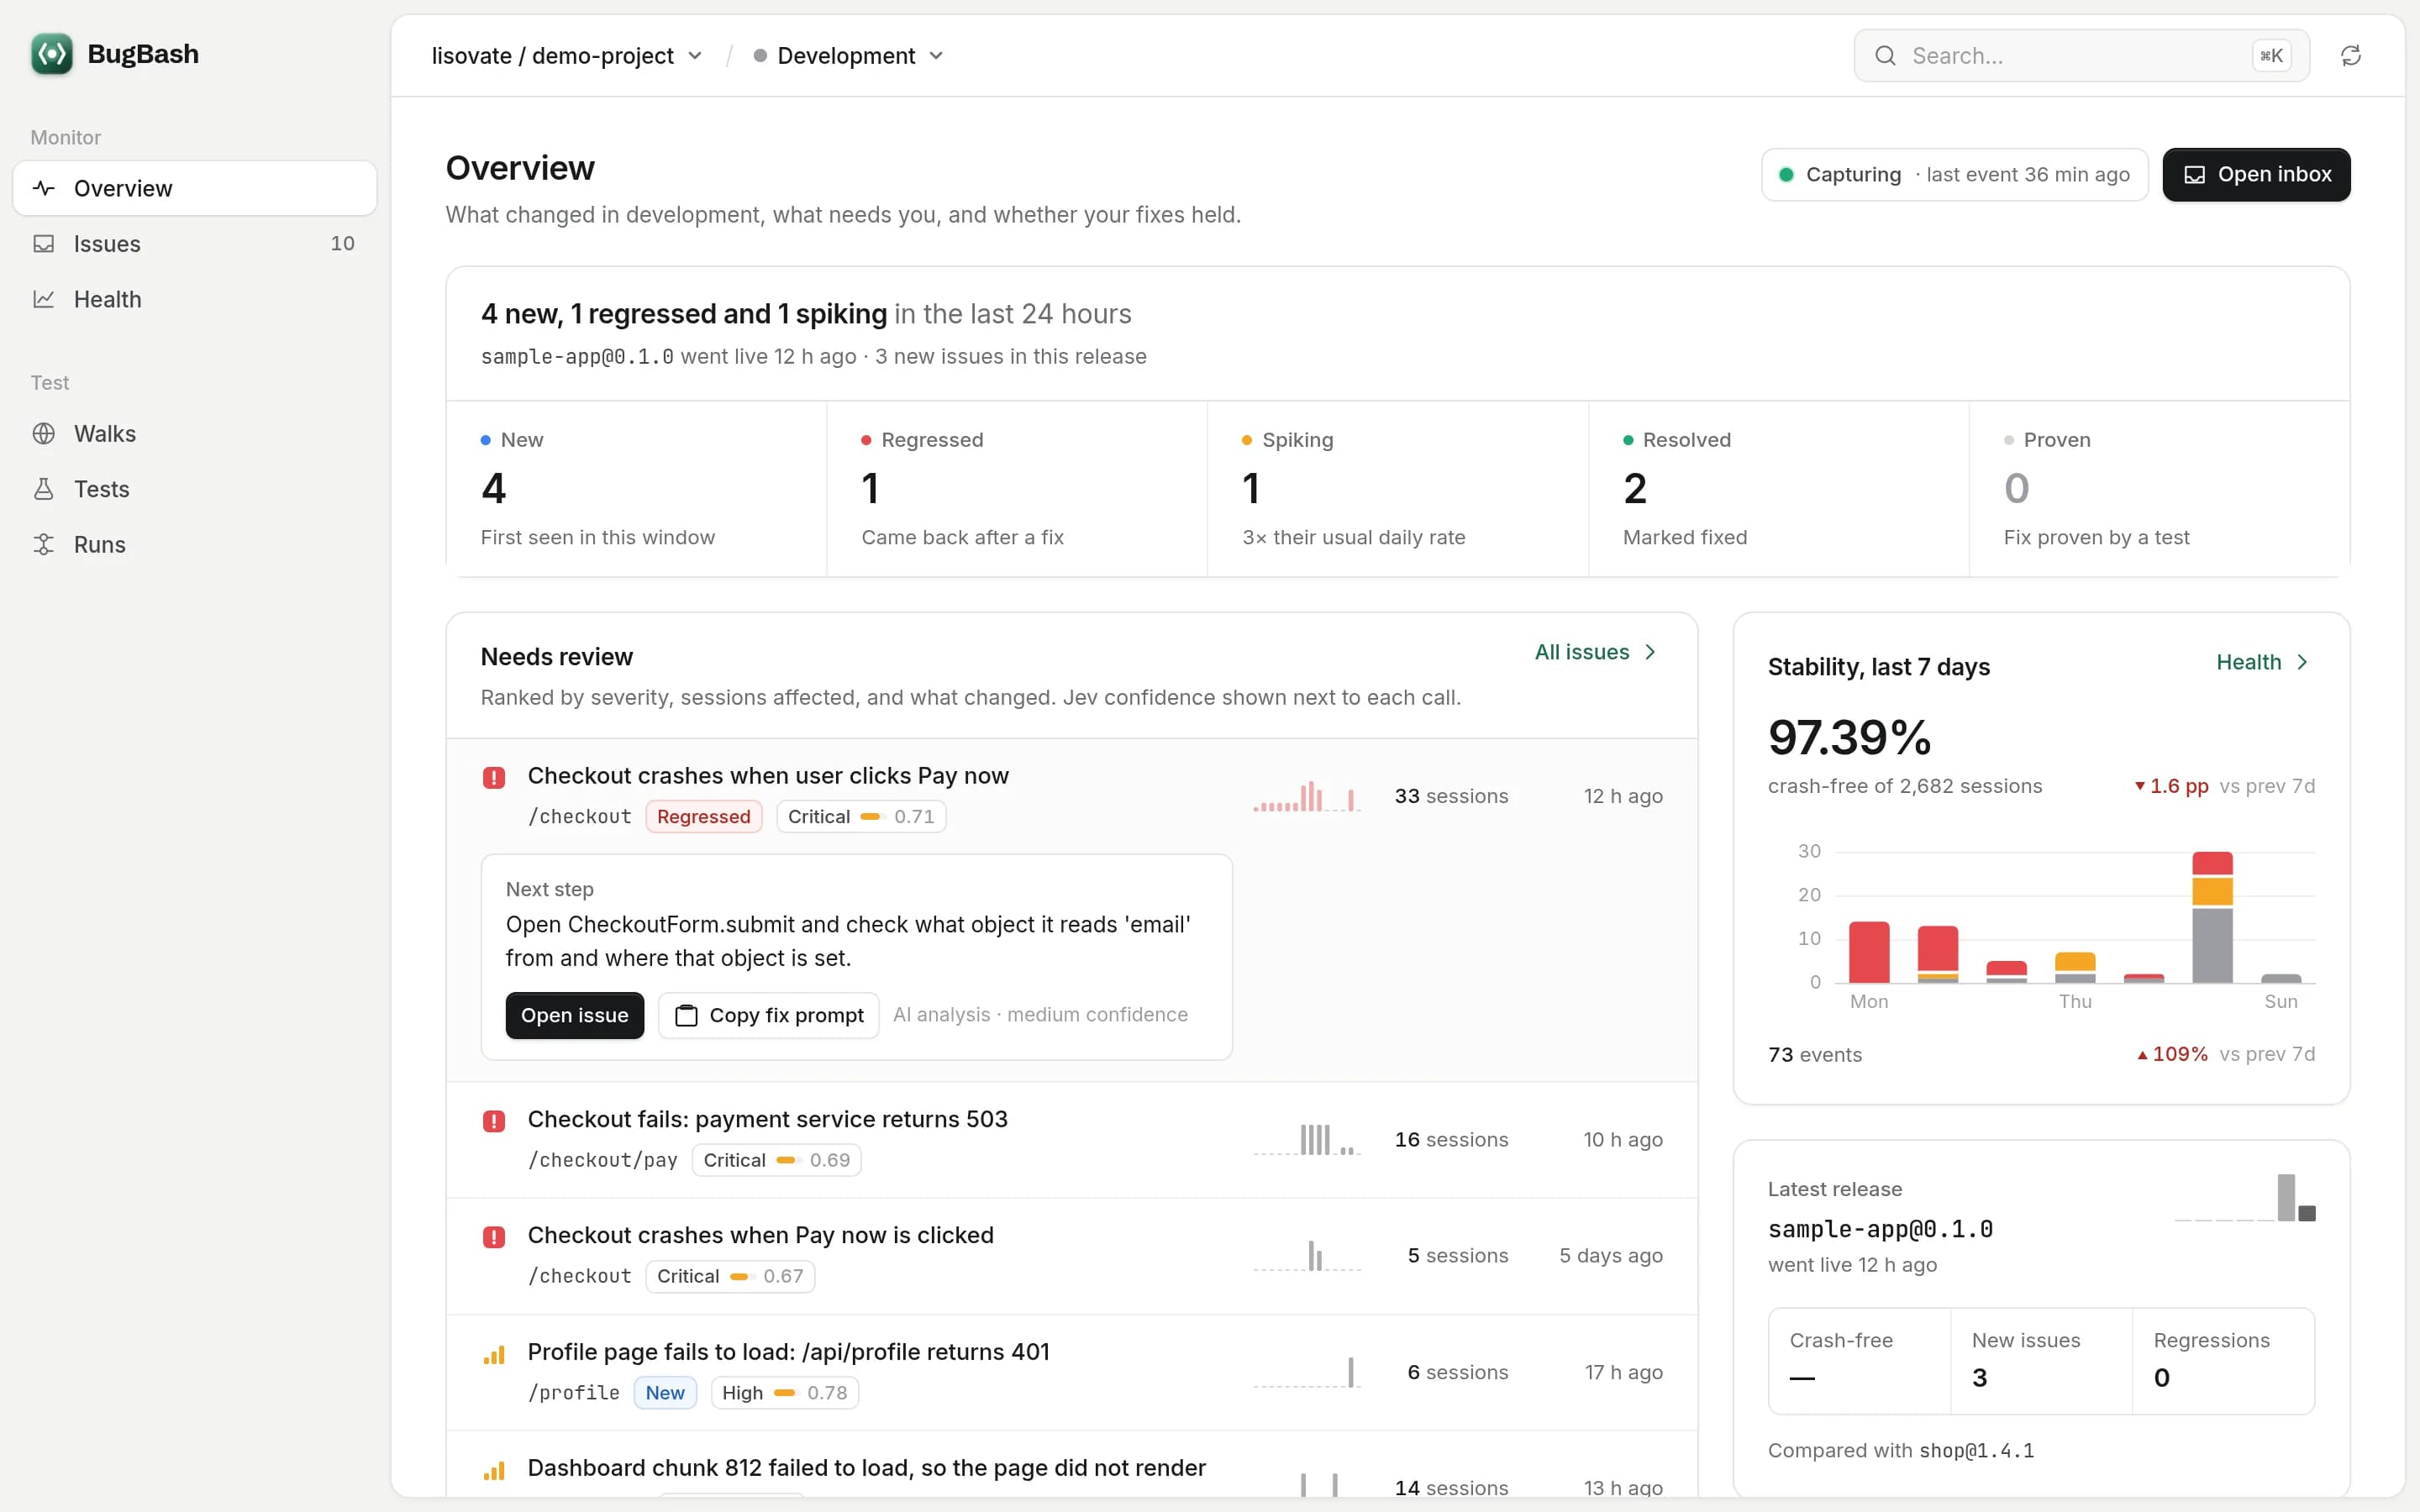Click the Proven stat card showing 0
Image resolution: width=2420 pixels, height=1512 pixels.
(x=2160, y=489)
